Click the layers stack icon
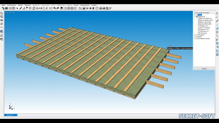Viewport: 219px width, 123px height. point(62,8)
